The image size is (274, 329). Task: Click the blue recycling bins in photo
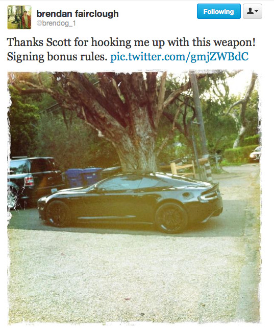click(83, 177)
